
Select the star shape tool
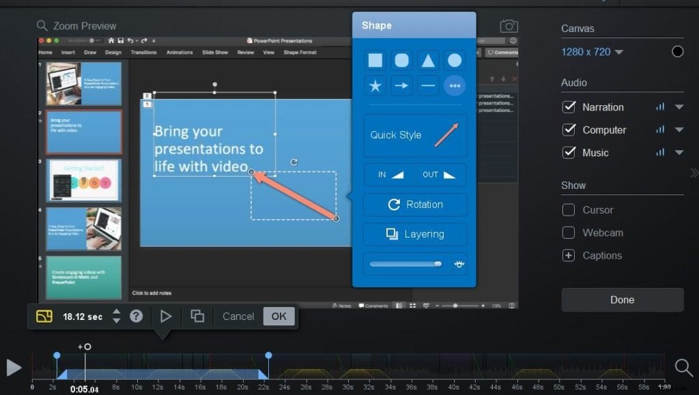tap(375, 85)
